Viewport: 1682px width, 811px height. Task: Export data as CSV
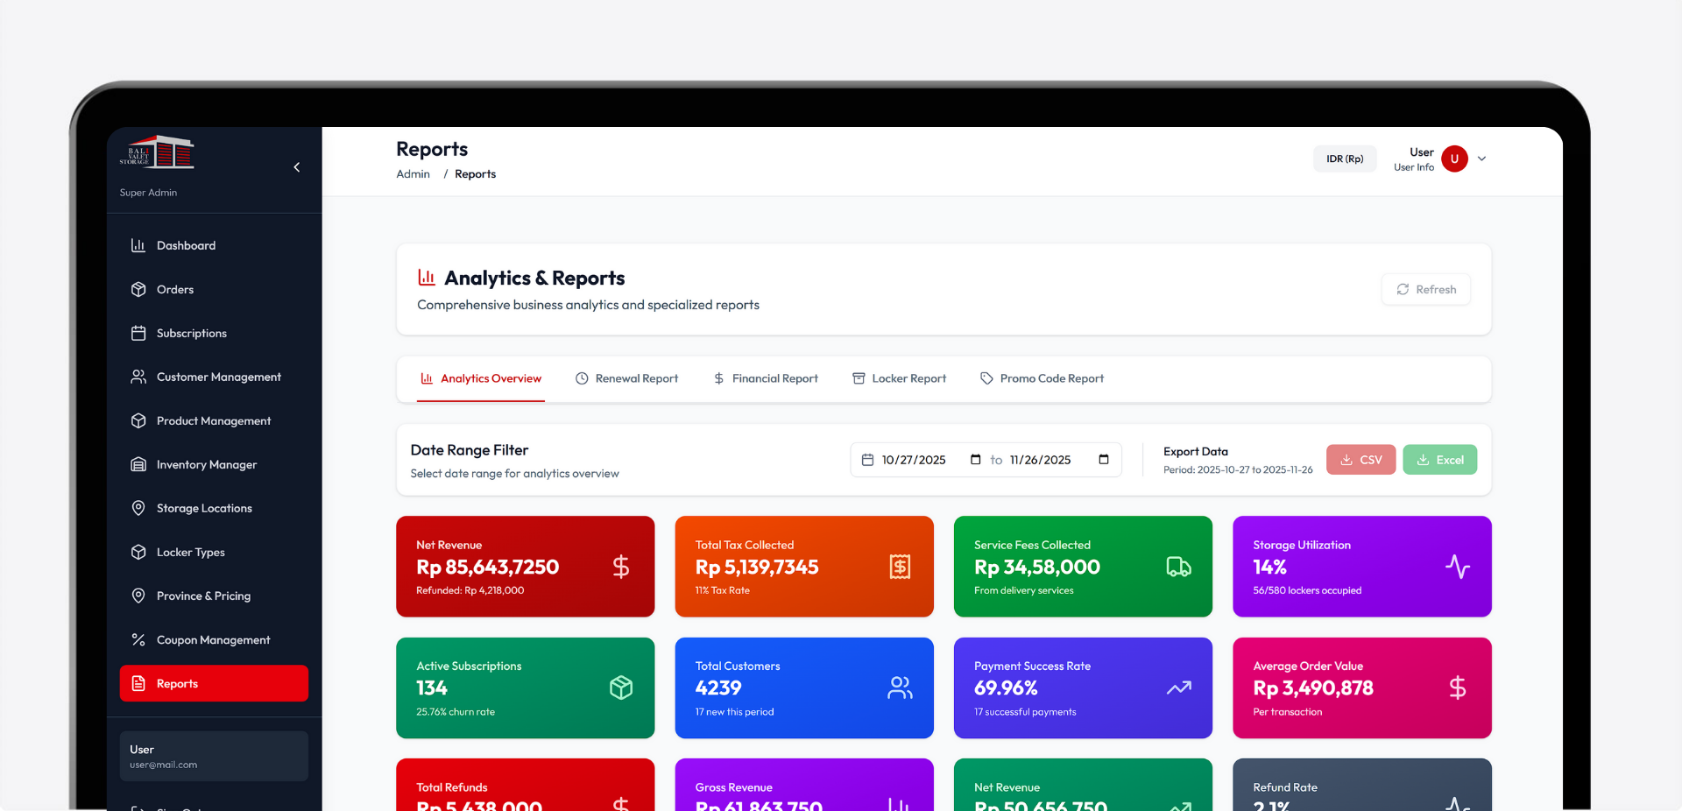click(1360, 460)
